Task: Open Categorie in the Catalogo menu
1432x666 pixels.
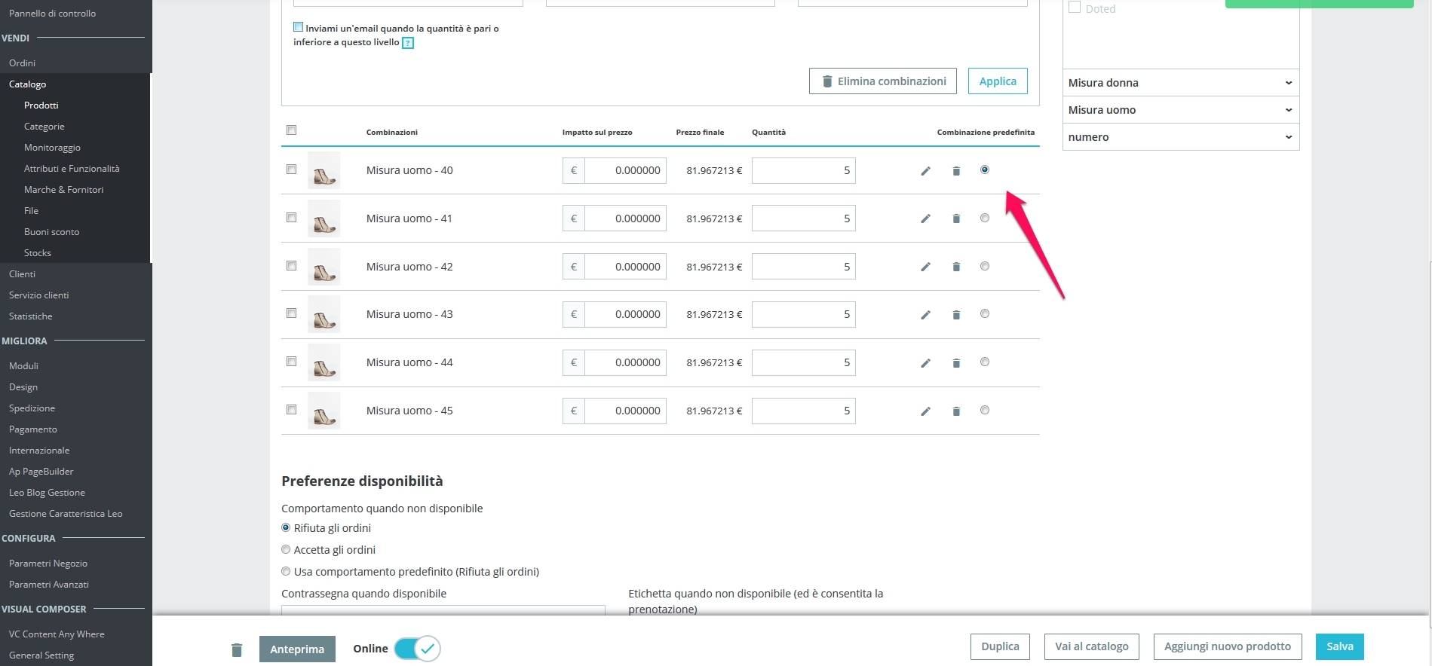Action: coord(44,127)
